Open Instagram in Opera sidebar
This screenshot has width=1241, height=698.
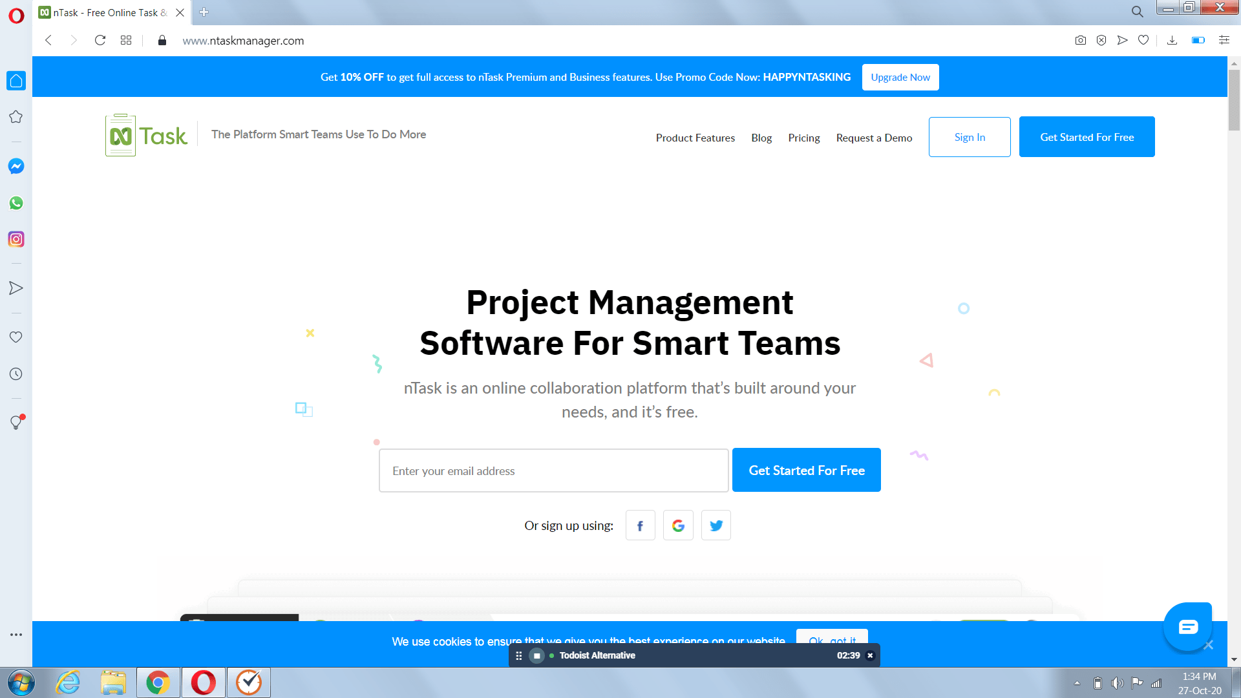coord(16,239)
